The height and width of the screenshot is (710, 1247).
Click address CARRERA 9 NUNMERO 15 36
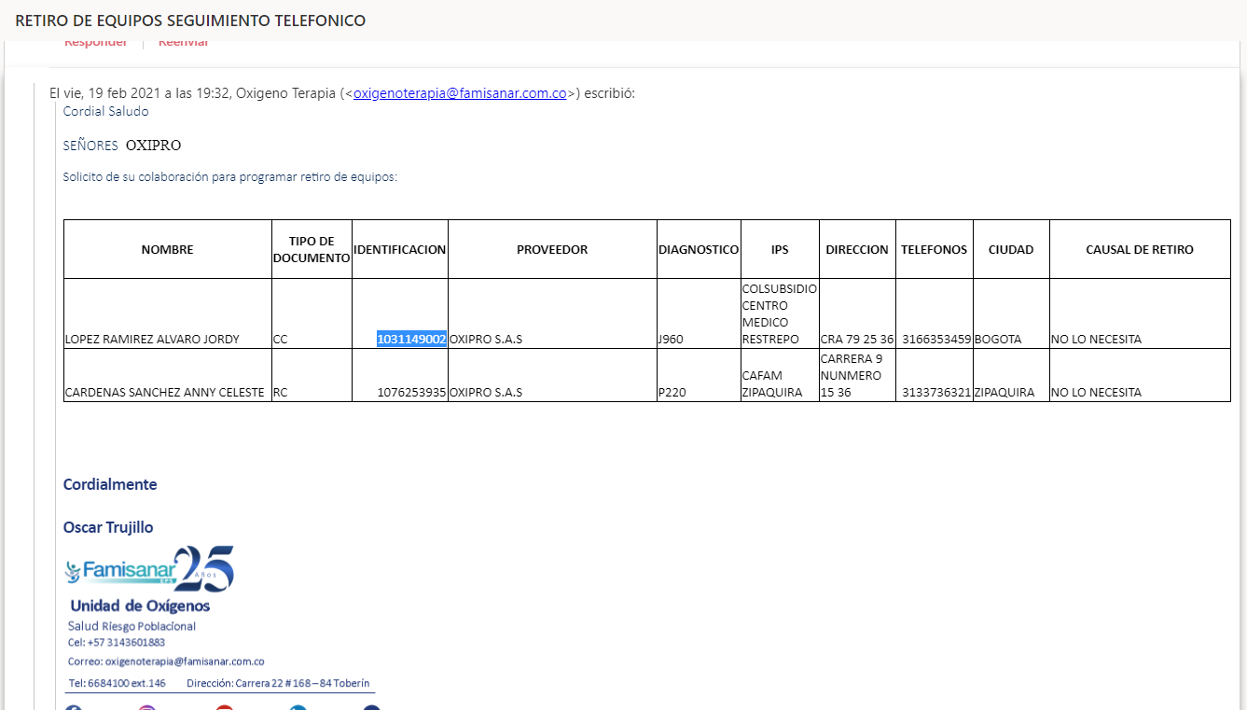pos(852,375)
